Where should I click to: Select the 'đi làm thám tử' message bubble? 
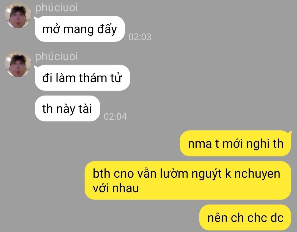[82, 78]
